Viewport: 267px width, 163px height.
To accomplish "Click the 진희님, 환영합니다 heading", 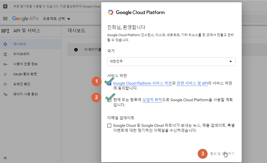I will [x=126, y=27].
